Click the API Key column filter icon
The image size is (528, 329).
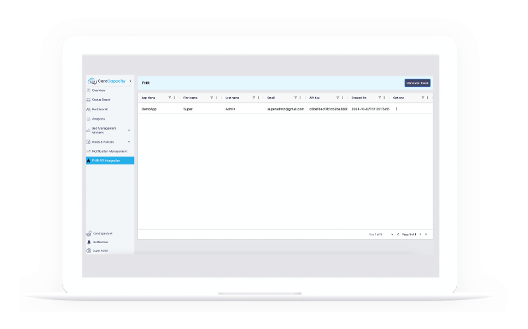click(337, 97)
